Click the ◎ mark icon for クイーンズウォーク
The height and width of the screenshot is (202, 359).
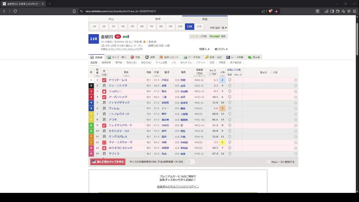pyautogui.click(x=104, y=142)
